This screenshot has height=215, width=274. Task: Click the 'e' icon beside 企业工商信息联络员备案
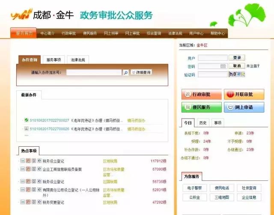click(x=39, y=169)
